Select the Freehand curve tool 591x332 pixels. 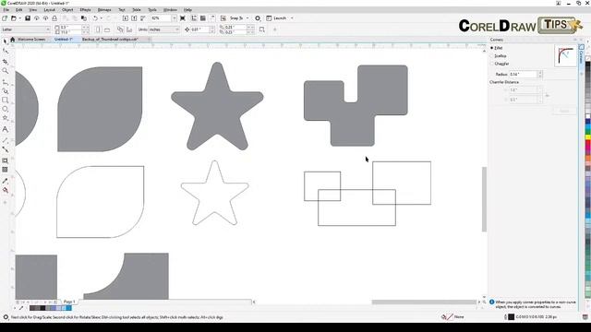pos(6,81)
